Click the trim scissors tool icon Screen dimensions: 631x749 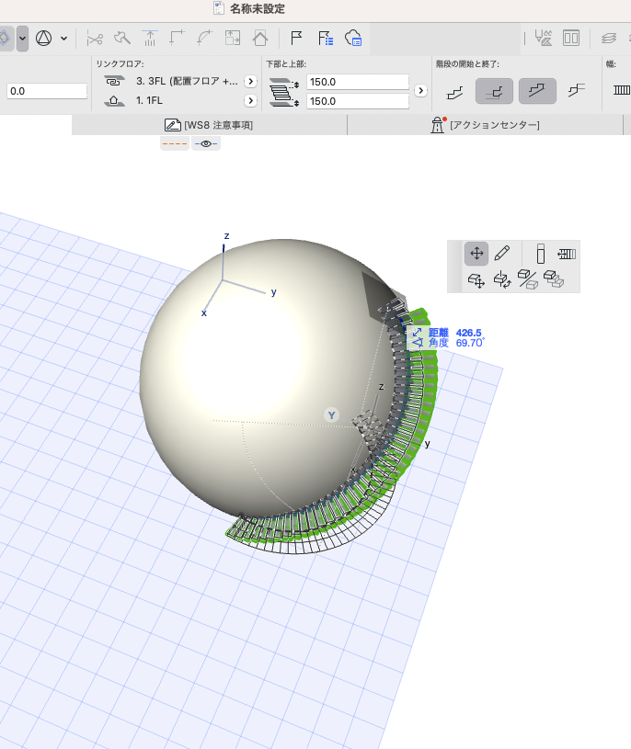(x=95, y=39)
